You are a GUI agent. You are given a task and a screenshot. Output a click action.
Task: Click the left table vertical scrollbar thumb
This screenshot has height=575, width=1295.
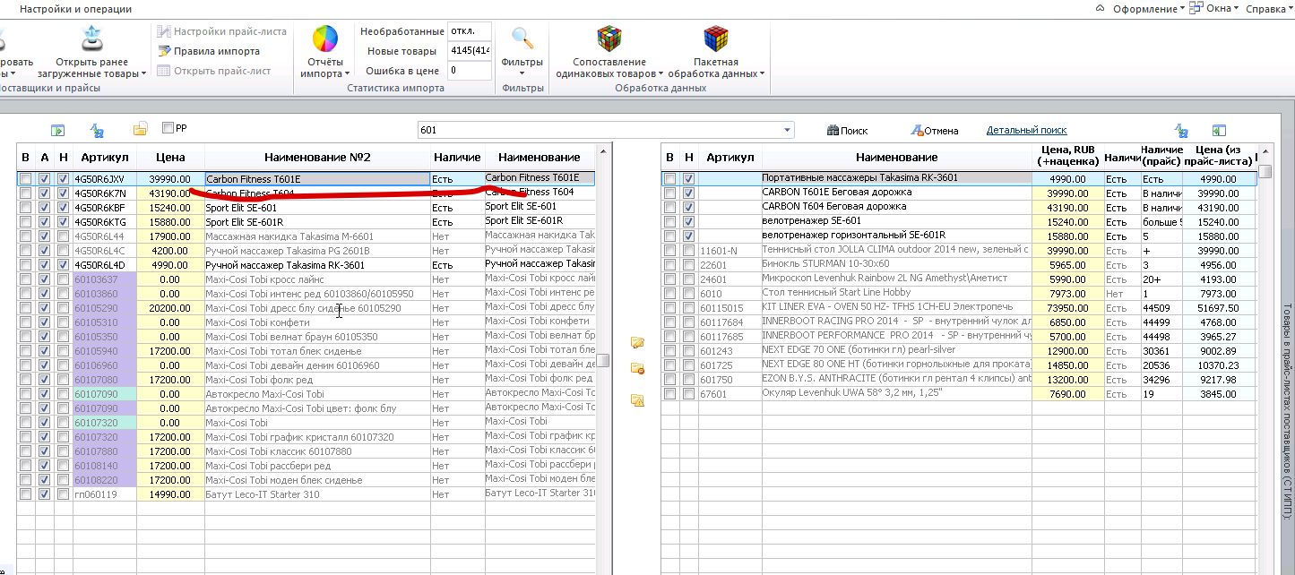click(x=604, y=360)
